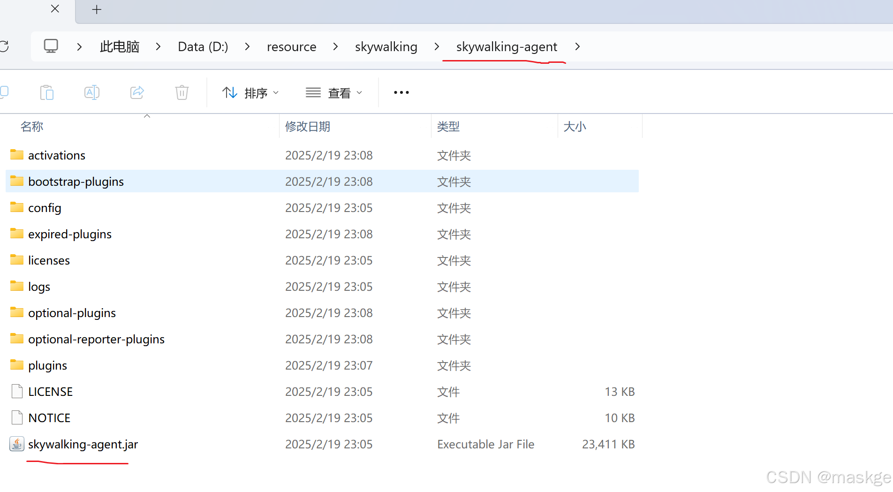
Task: Navigate to resource breadcrumb
Action: tap(291, 46)
